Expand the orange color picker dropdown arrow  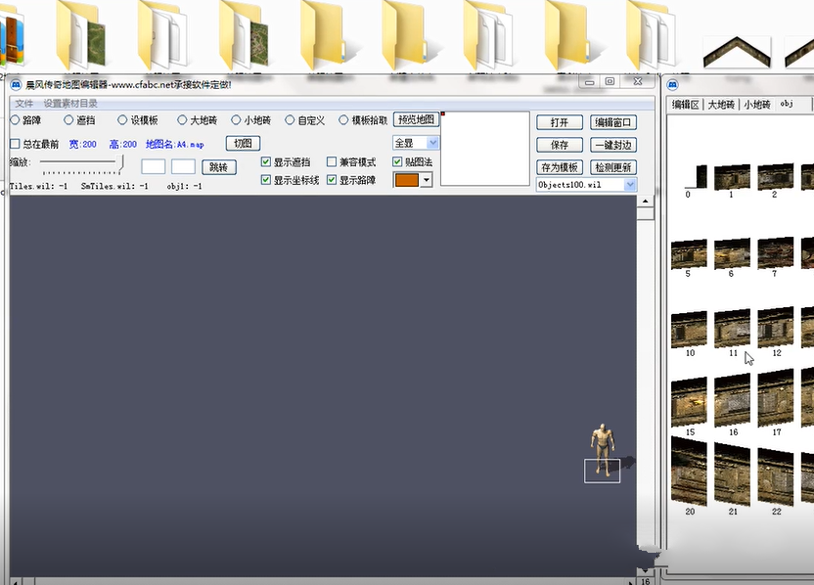[x=427, y=180]
